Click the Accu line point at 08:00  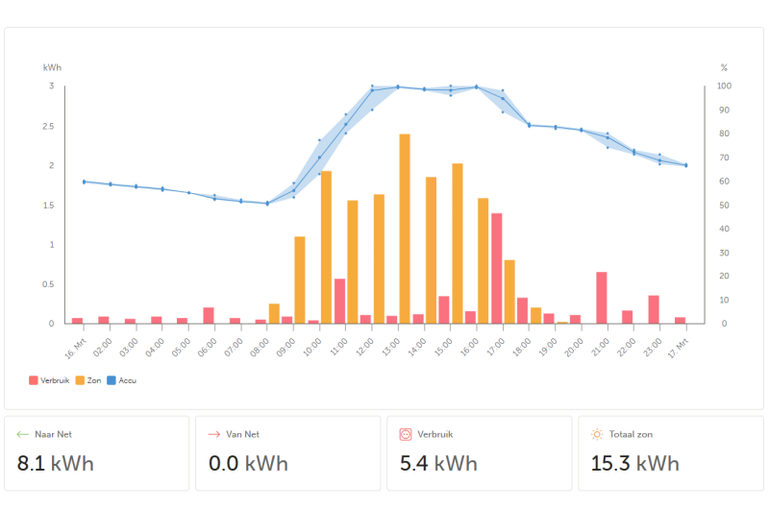tap(267, 204)
